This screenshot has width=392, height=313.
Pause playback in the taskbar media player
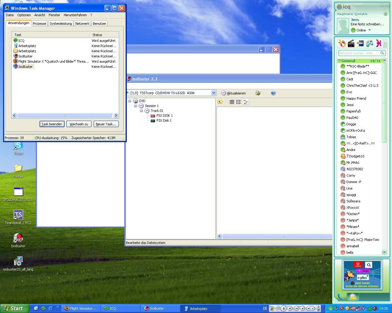pos(284,308)
